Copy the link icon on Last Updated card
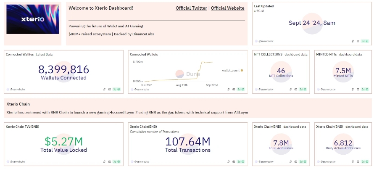 tap(353, 41)
